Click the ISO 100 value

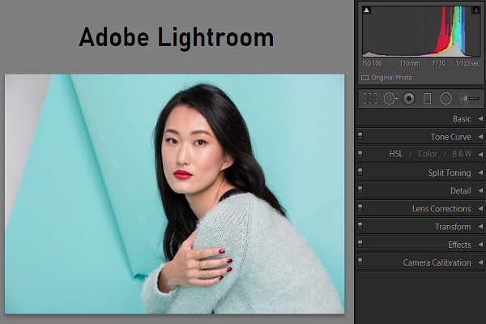click(372, 63)
